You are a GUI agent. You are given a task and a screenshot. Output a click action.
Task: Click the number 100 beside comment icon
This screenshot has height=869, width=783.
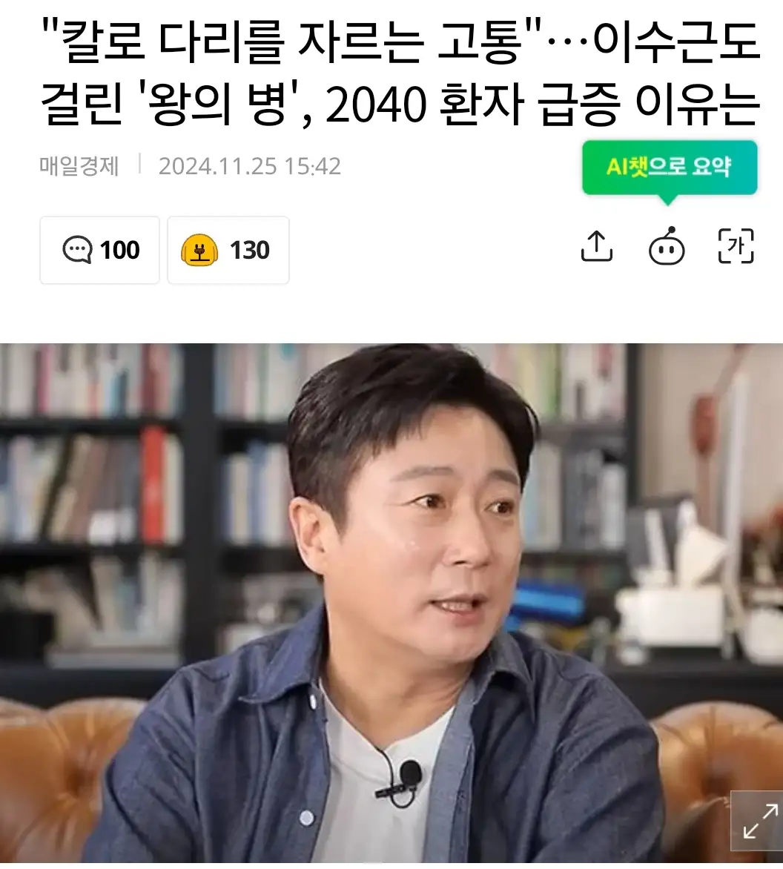pyautogui.click(x=119, y=251)
